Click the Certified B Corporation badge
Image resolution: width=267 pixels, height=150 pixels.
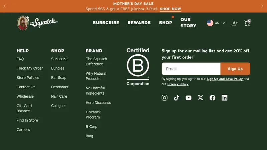(x=138, y=66)
